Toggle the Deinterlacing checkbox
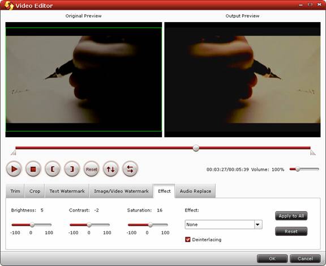Viewport: 326px width, 266px height. 187,239
